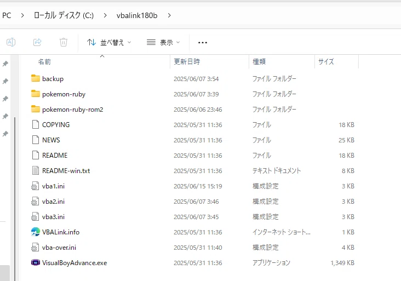401x281 pixels.
Task: Click the vba-over.ini file name
Action: pos(59,248)
